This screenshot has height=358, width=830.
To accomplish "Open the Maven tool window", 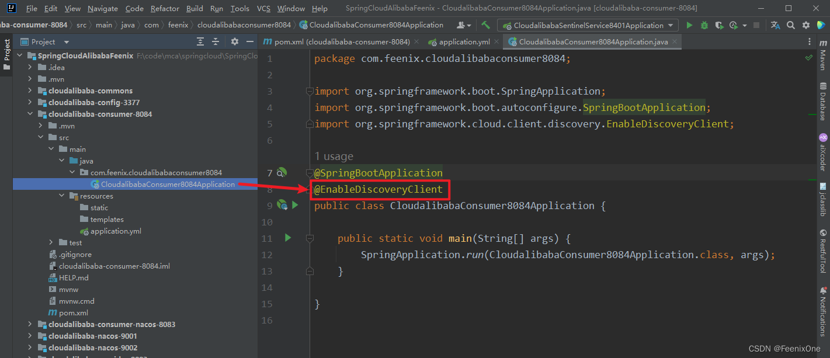I will (823, 55).
